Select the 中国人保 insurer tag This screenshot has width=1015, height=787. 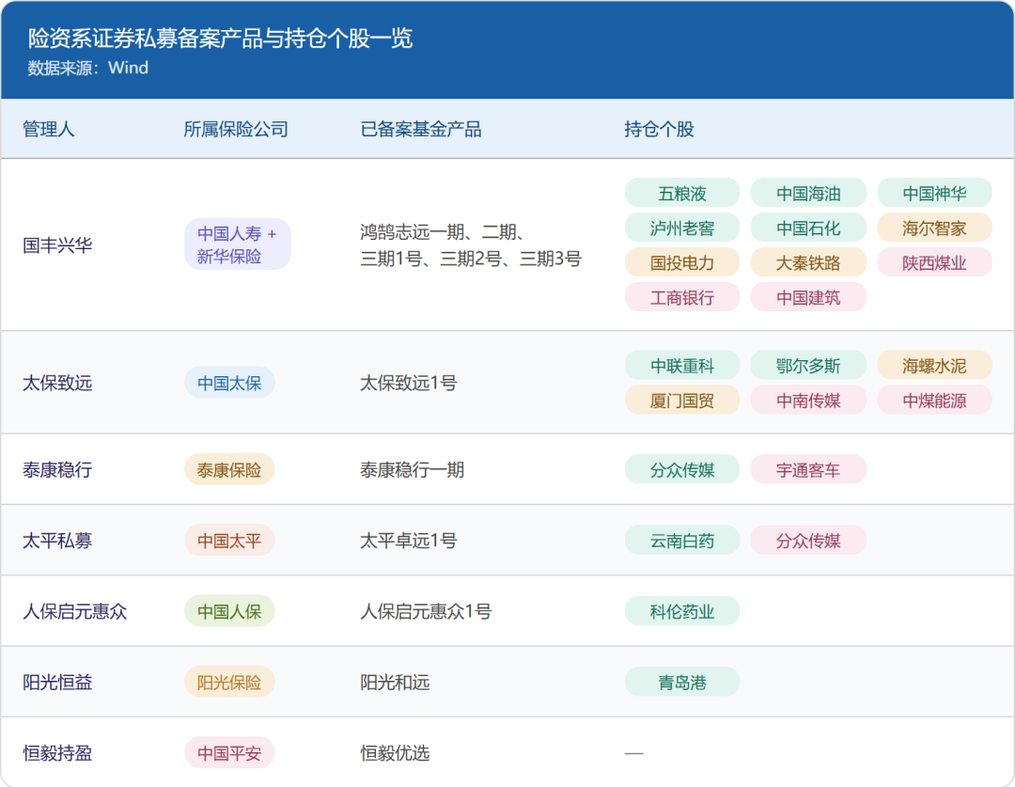(x=230, y=611)
